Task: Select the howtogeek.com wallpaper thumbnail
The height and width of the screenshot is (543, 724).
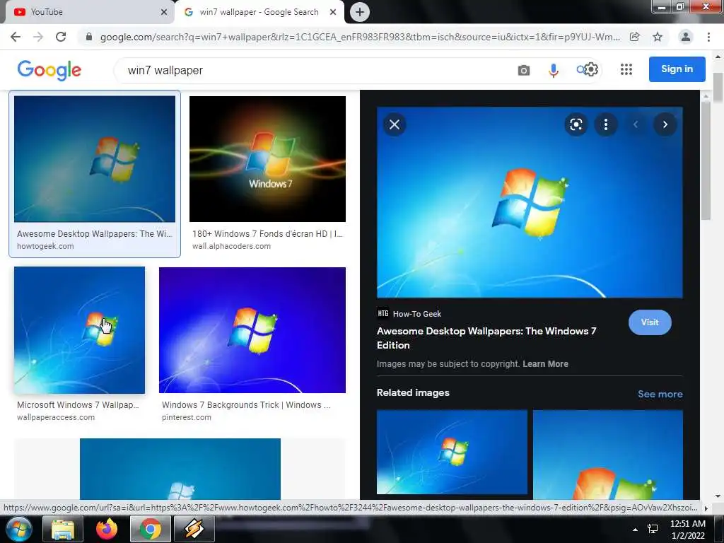Action: click(95, 159)
